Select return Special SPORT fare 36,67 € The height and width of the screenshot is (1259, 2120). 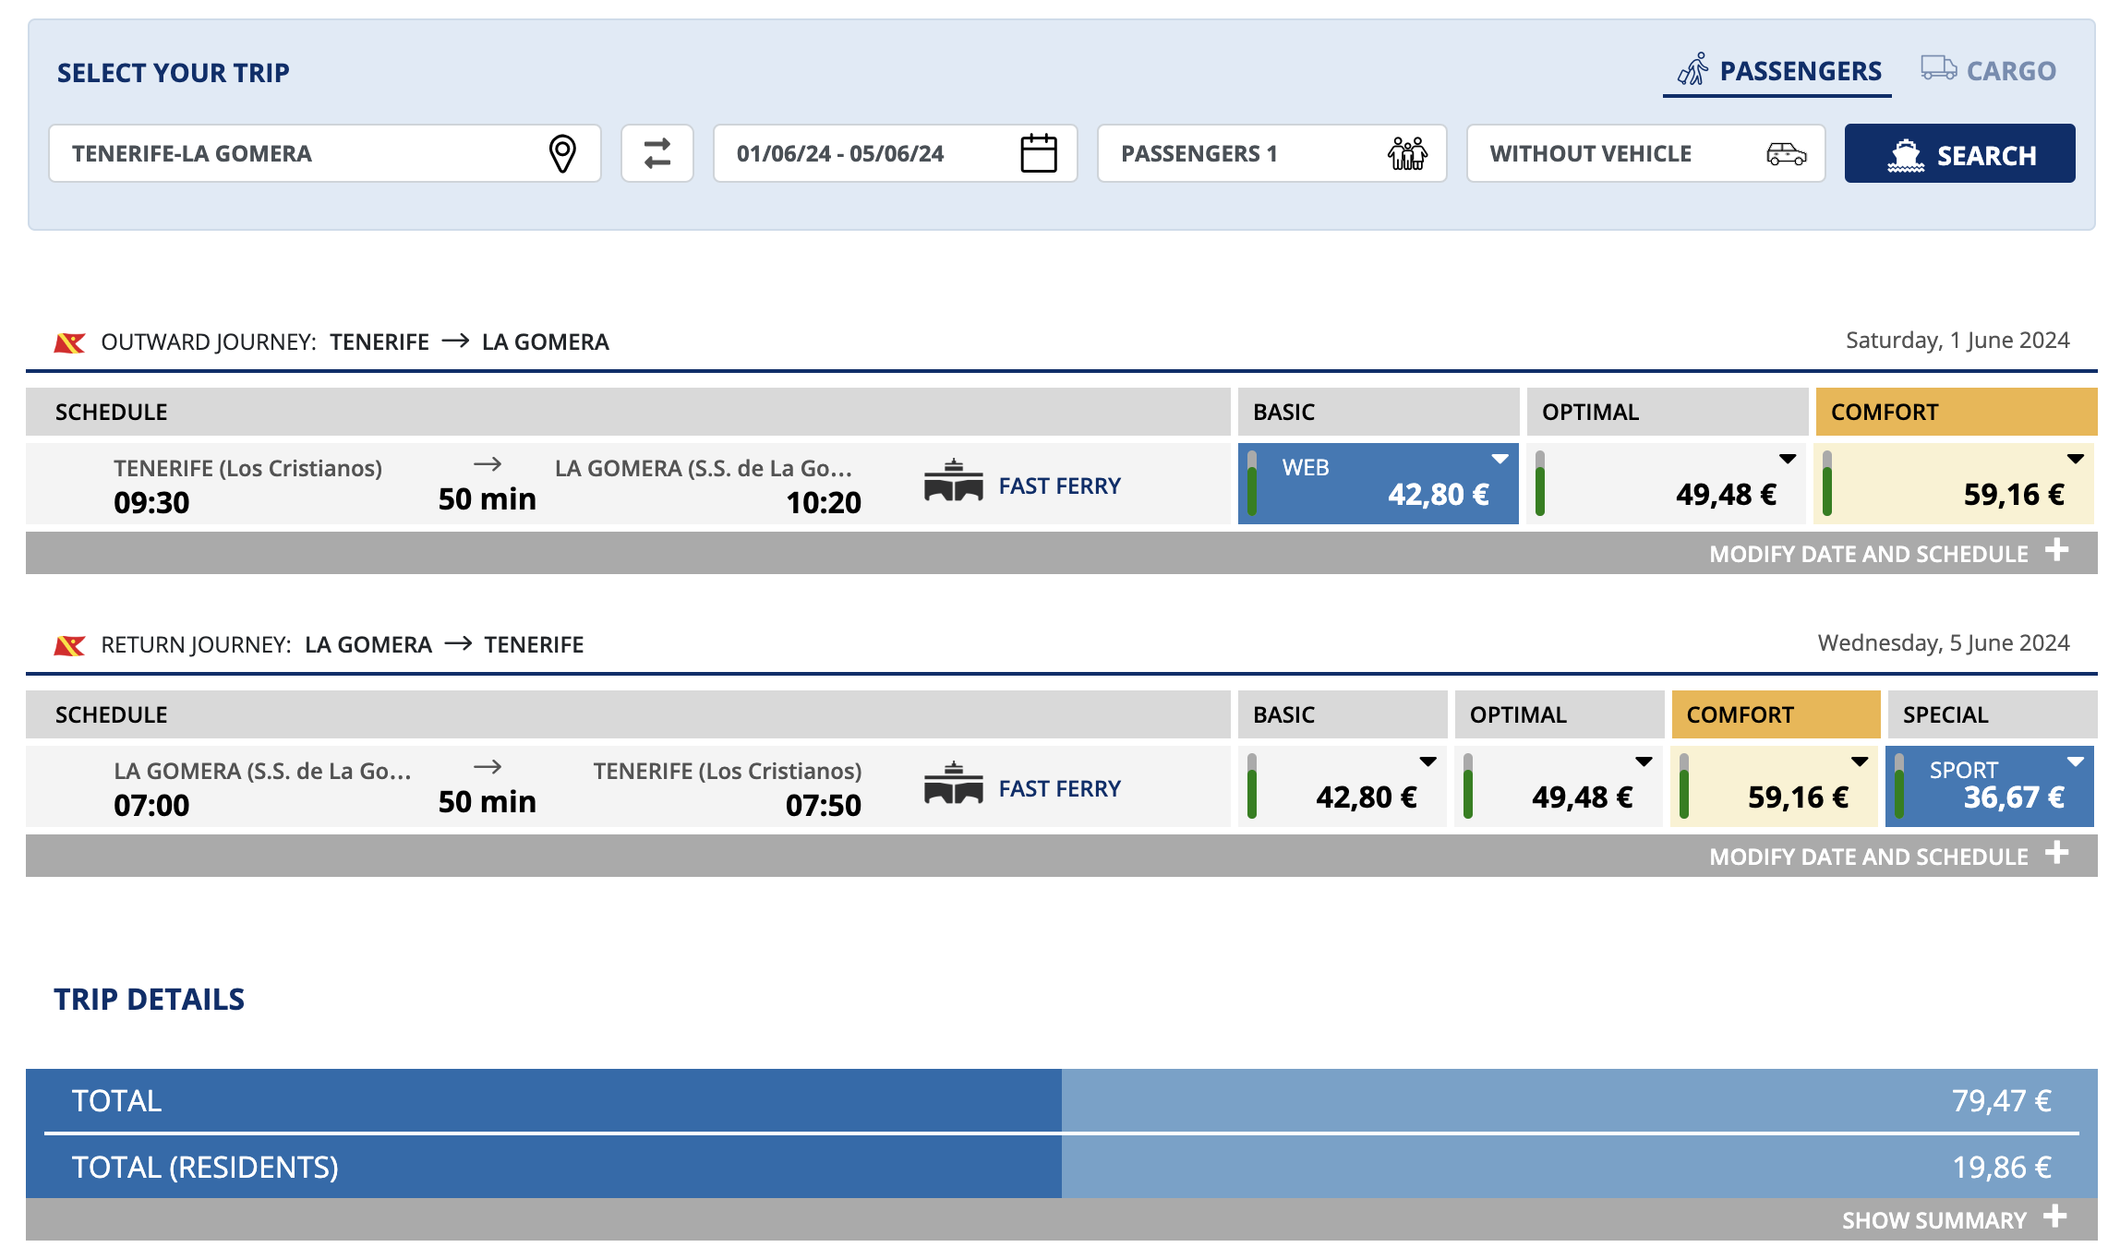click(x=1990, y=786)
